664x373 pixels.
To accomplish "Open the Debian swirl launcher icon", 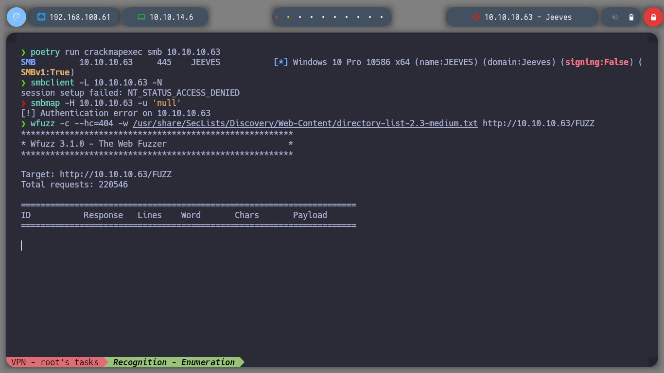I will point(17,17).
